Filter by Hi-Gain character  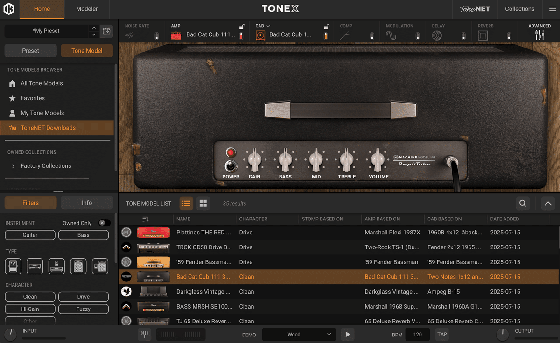[x=30, y=309]
